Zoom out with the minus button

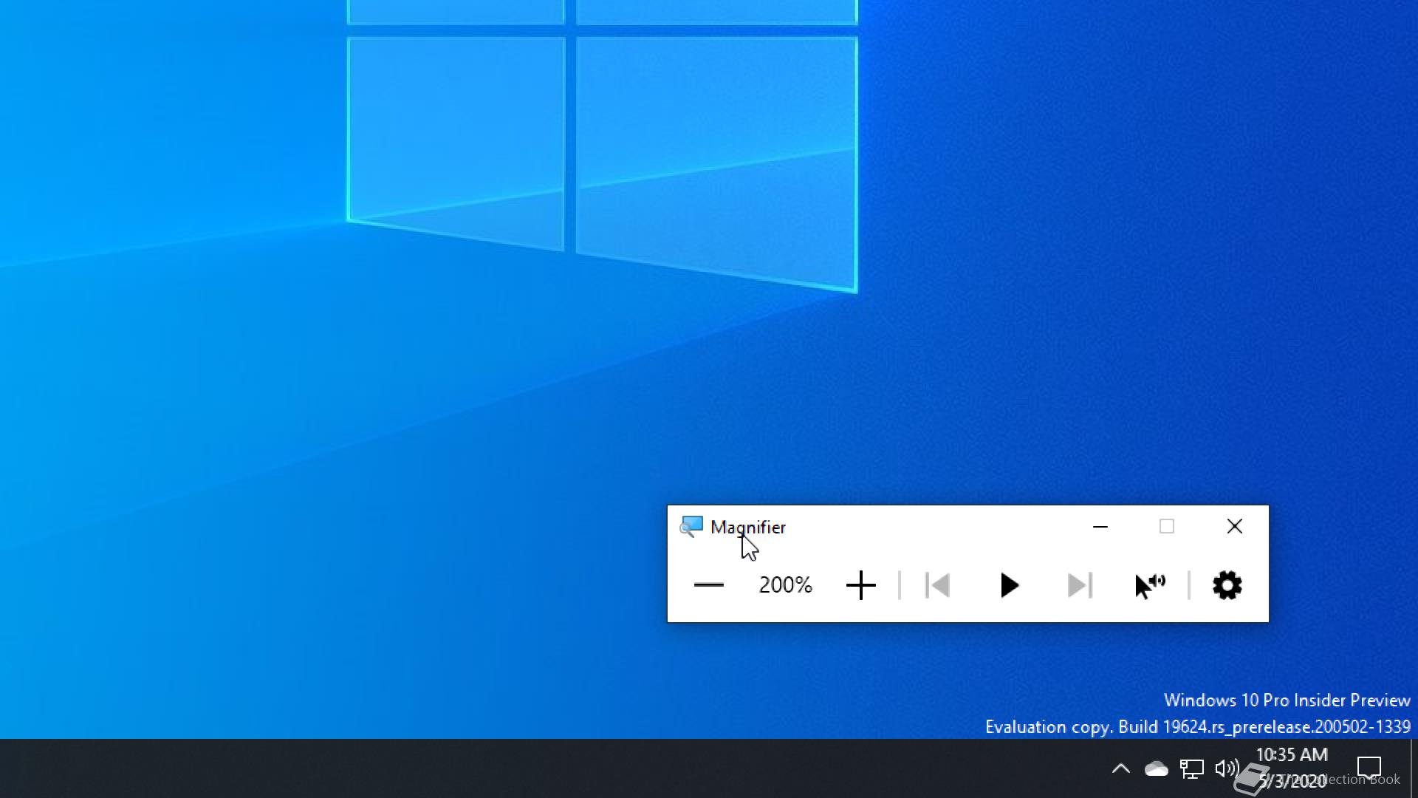tap(708, 585)
